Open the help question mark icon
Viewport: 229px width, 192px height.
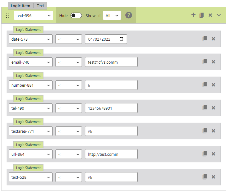click(x=129, y=15)
